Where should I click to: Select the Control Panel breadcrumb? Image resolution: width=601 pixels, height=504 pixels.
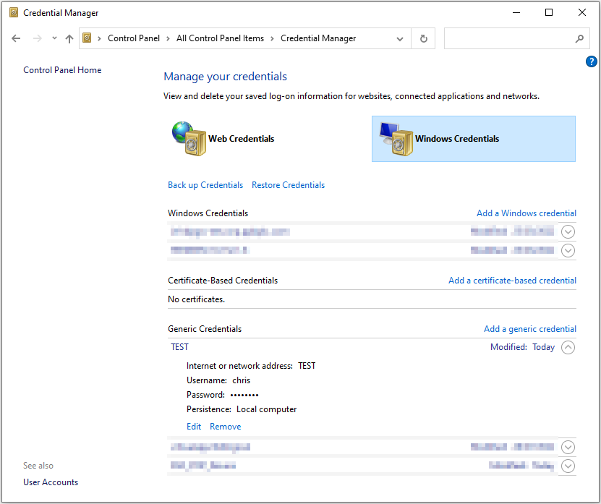coord(133,38)
